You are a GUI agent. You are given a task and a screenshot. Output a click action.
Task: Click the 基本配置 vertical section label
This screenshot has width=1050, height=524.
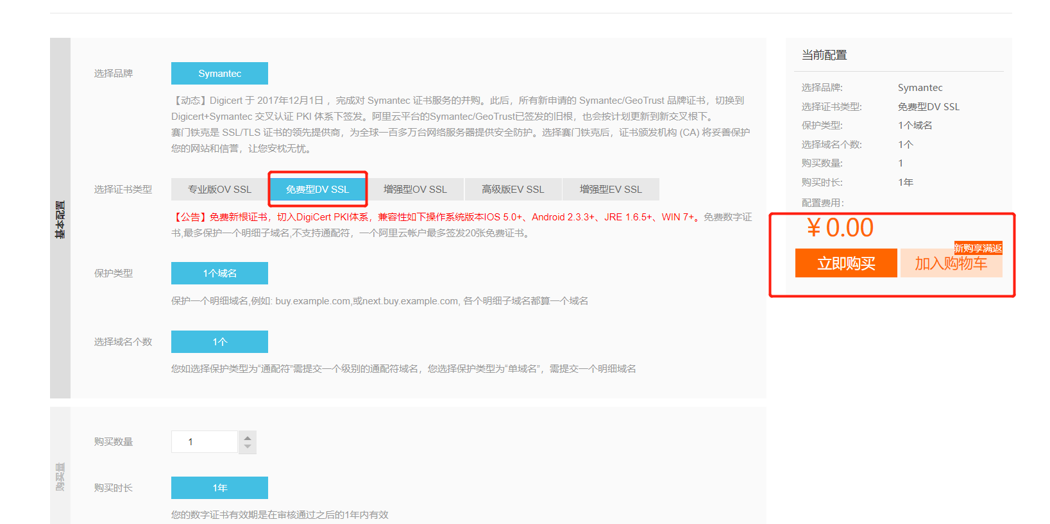tap(60, 220)
